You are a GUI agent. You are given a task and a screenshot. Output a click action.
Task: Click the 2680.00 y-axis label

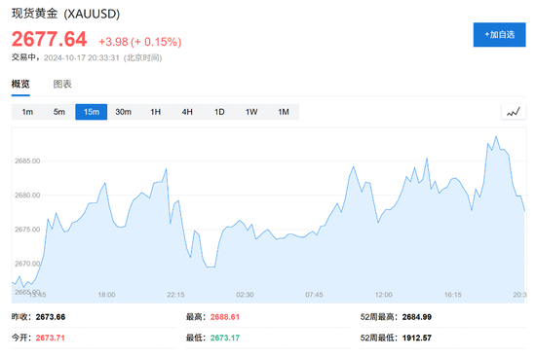click(27, 196)
